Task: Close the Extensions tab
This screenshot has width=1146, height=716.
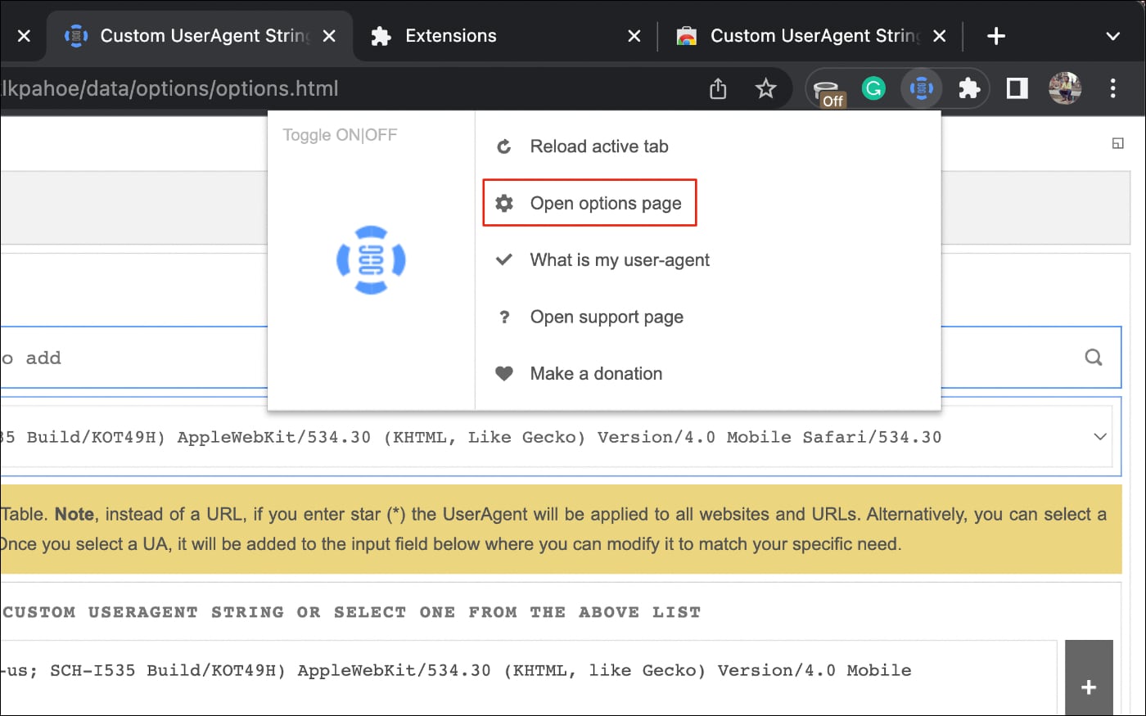Action: (x=634, y=36)
